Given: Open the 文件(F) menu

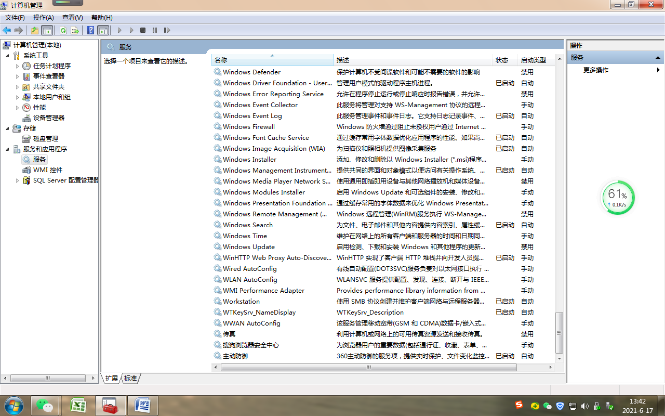Looking at the screenshot, I should click(15, 18).
